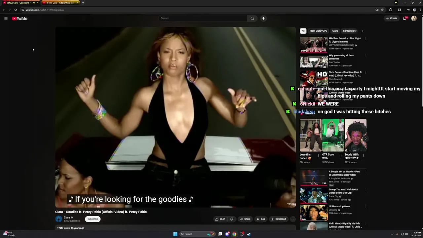Reload the page with the refresh icon
The image size is (423, 238).
(16, 10)
